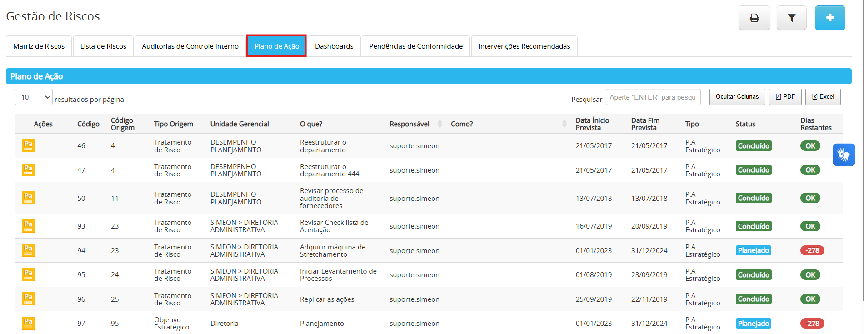Open the sign language accessibility widget

tap(844, 155)
